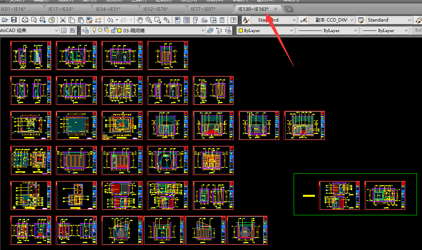The width and height of the screenshot is (422, 250).
Task: Open the Text Style manager icon
Action: 246,20
